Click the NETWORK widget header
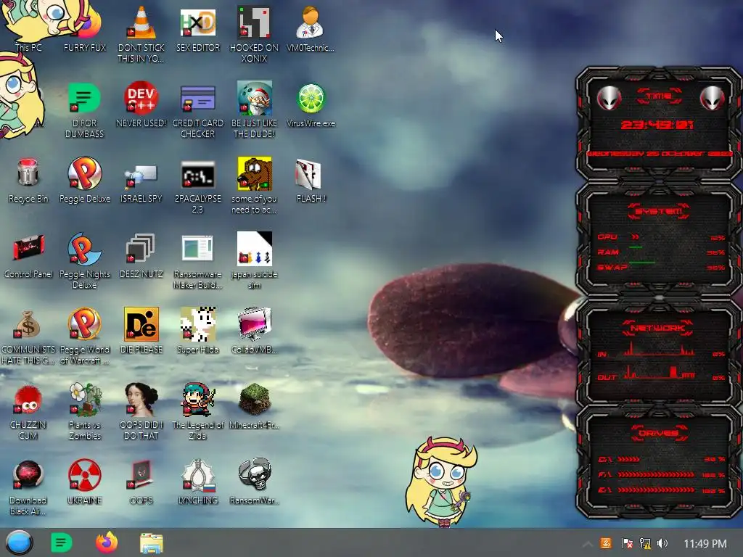Viewport: 743px width, 557px height. coord(657,328)
